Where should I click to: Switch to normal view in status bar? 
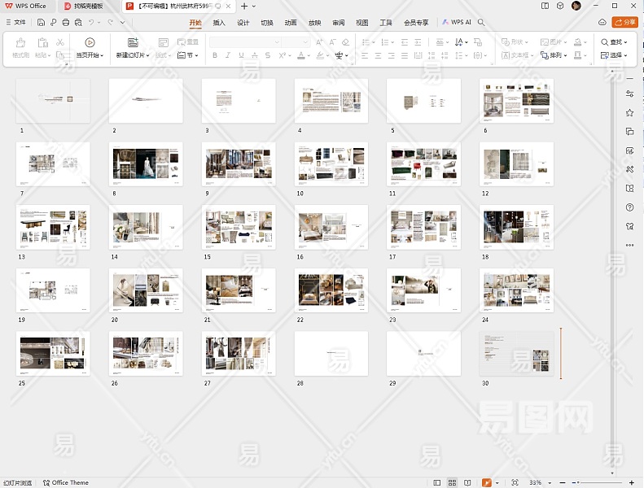point(437,482)
